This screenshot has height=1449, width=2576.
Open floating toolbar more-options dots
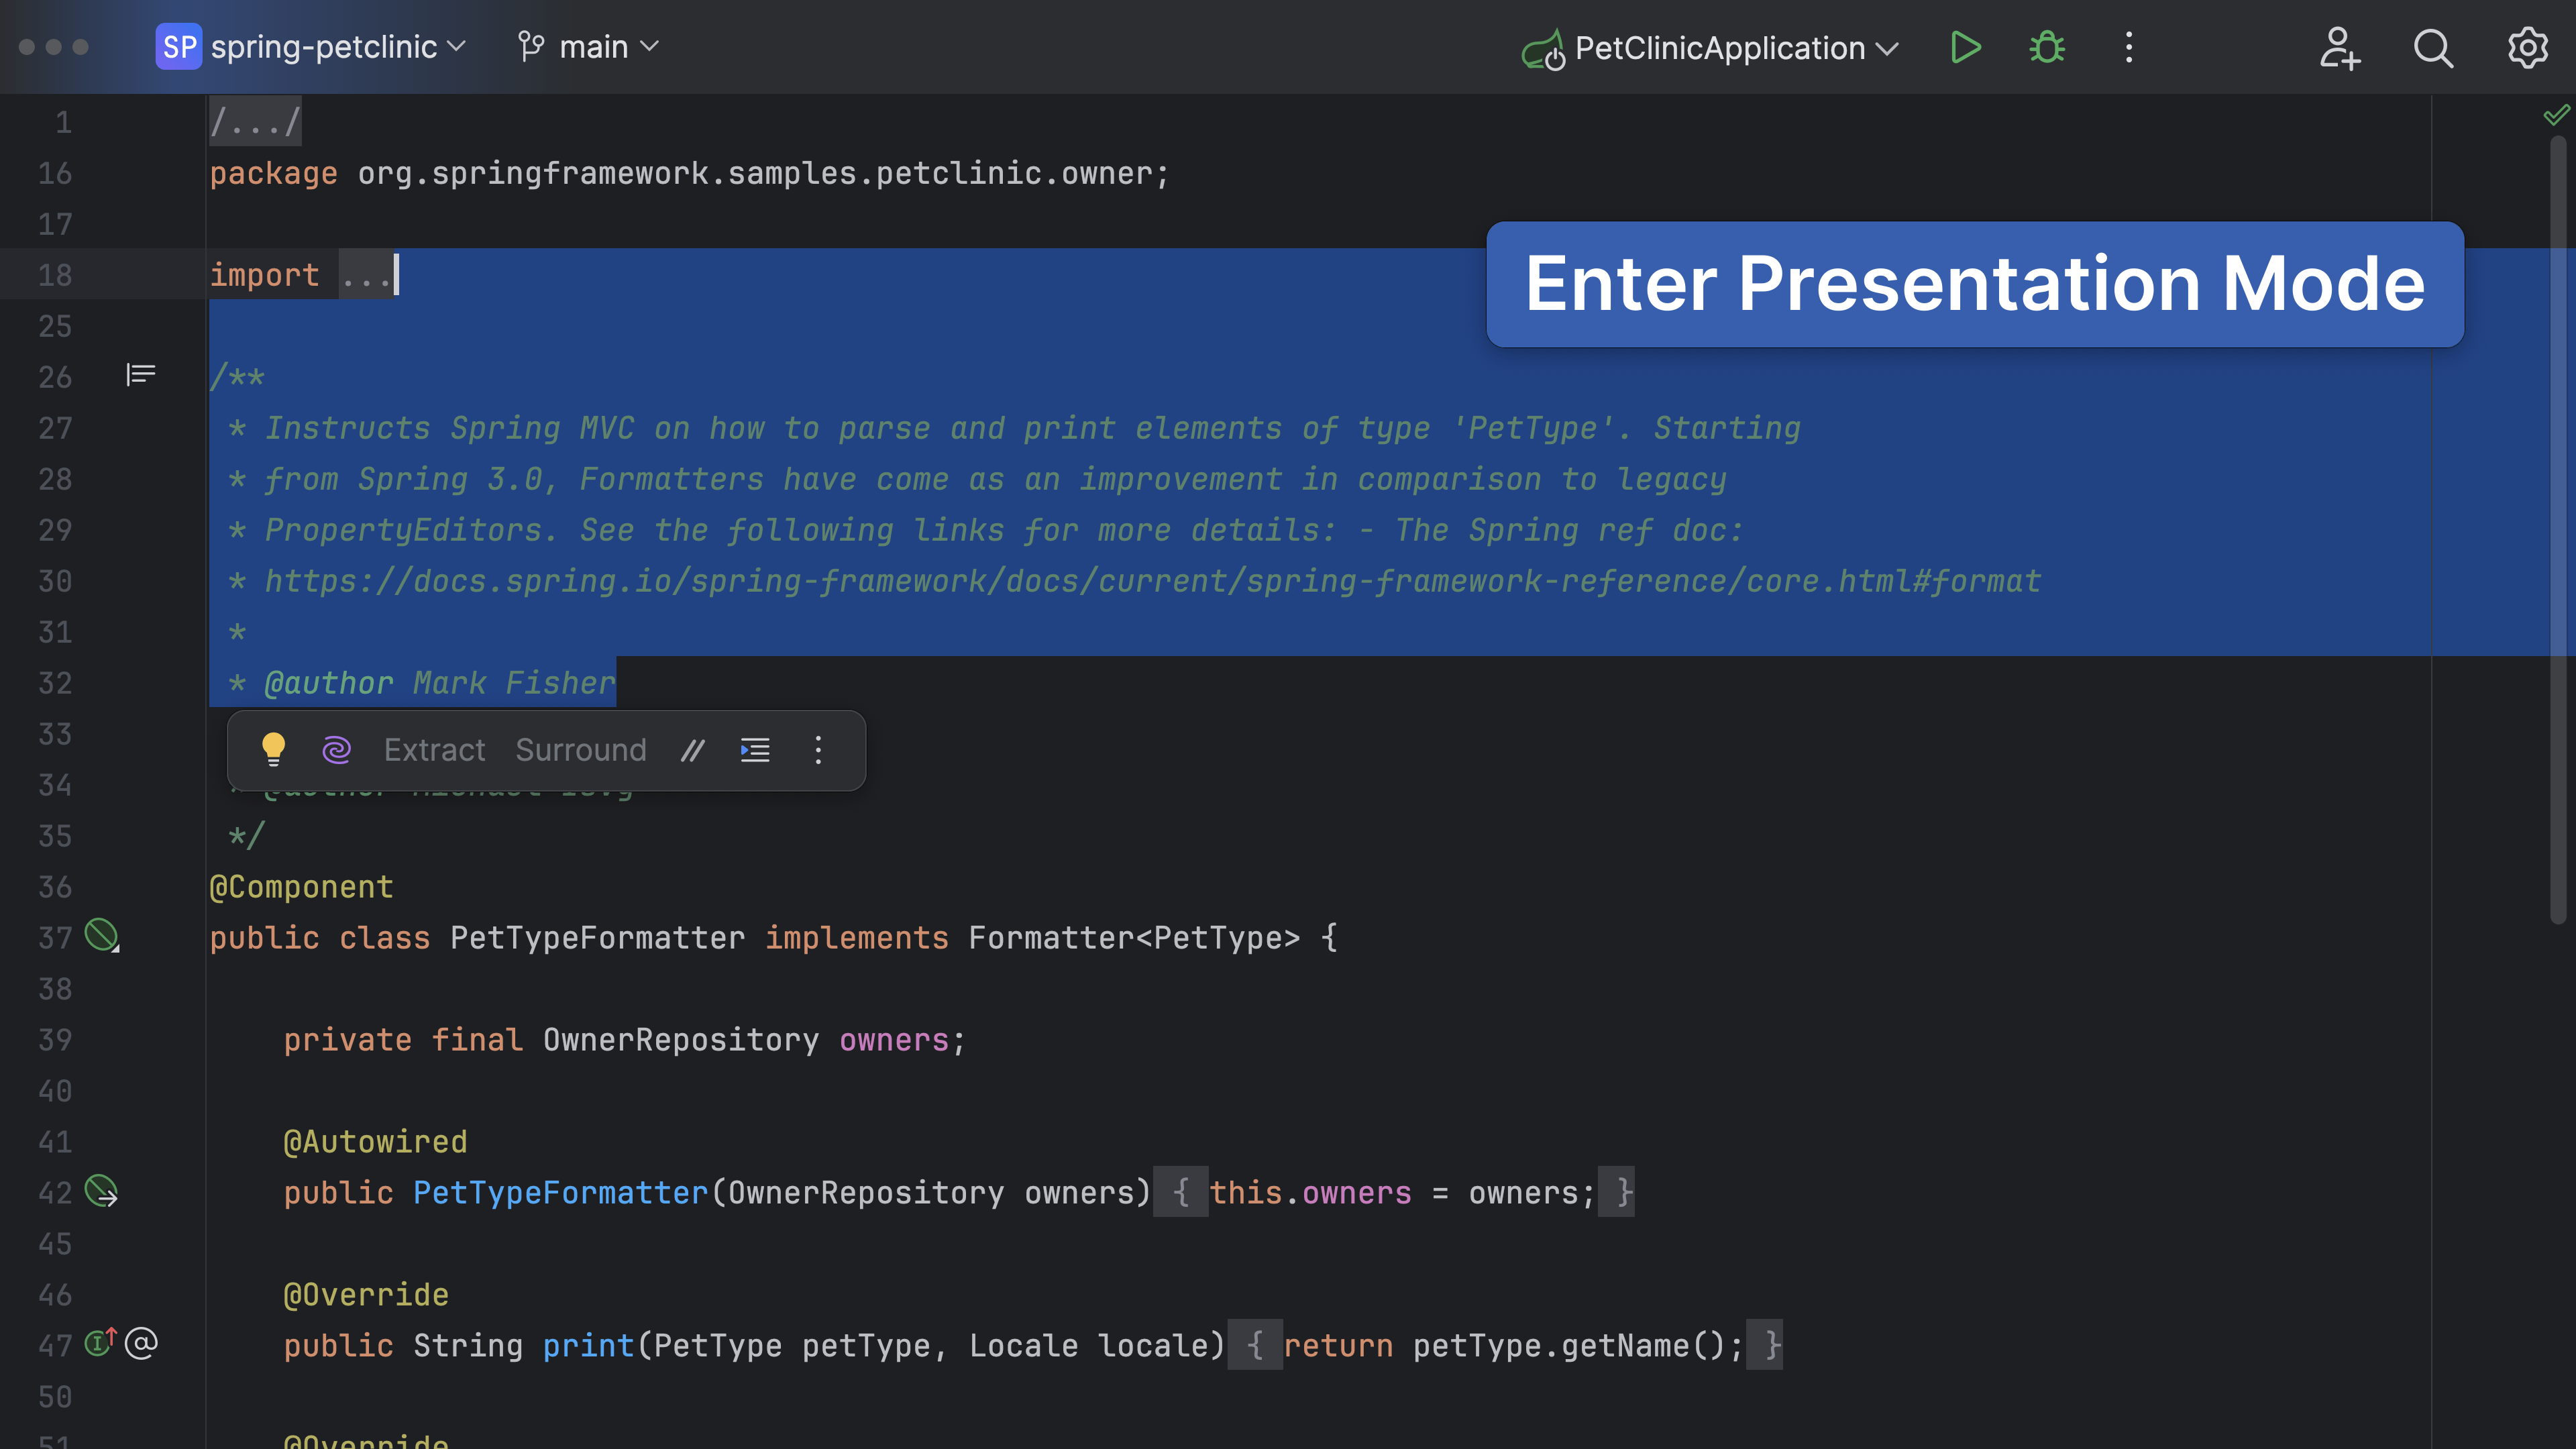(818, 750)
